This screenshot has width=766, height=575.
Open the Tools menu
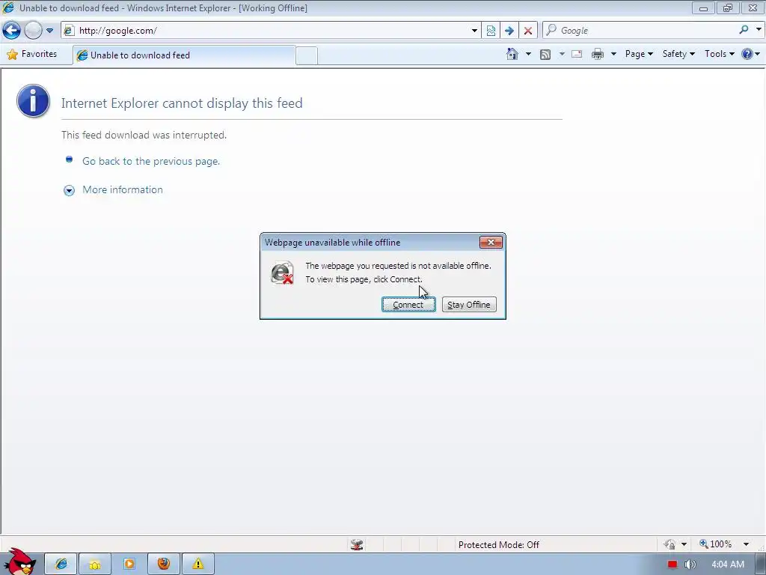(x=719, y=54)
